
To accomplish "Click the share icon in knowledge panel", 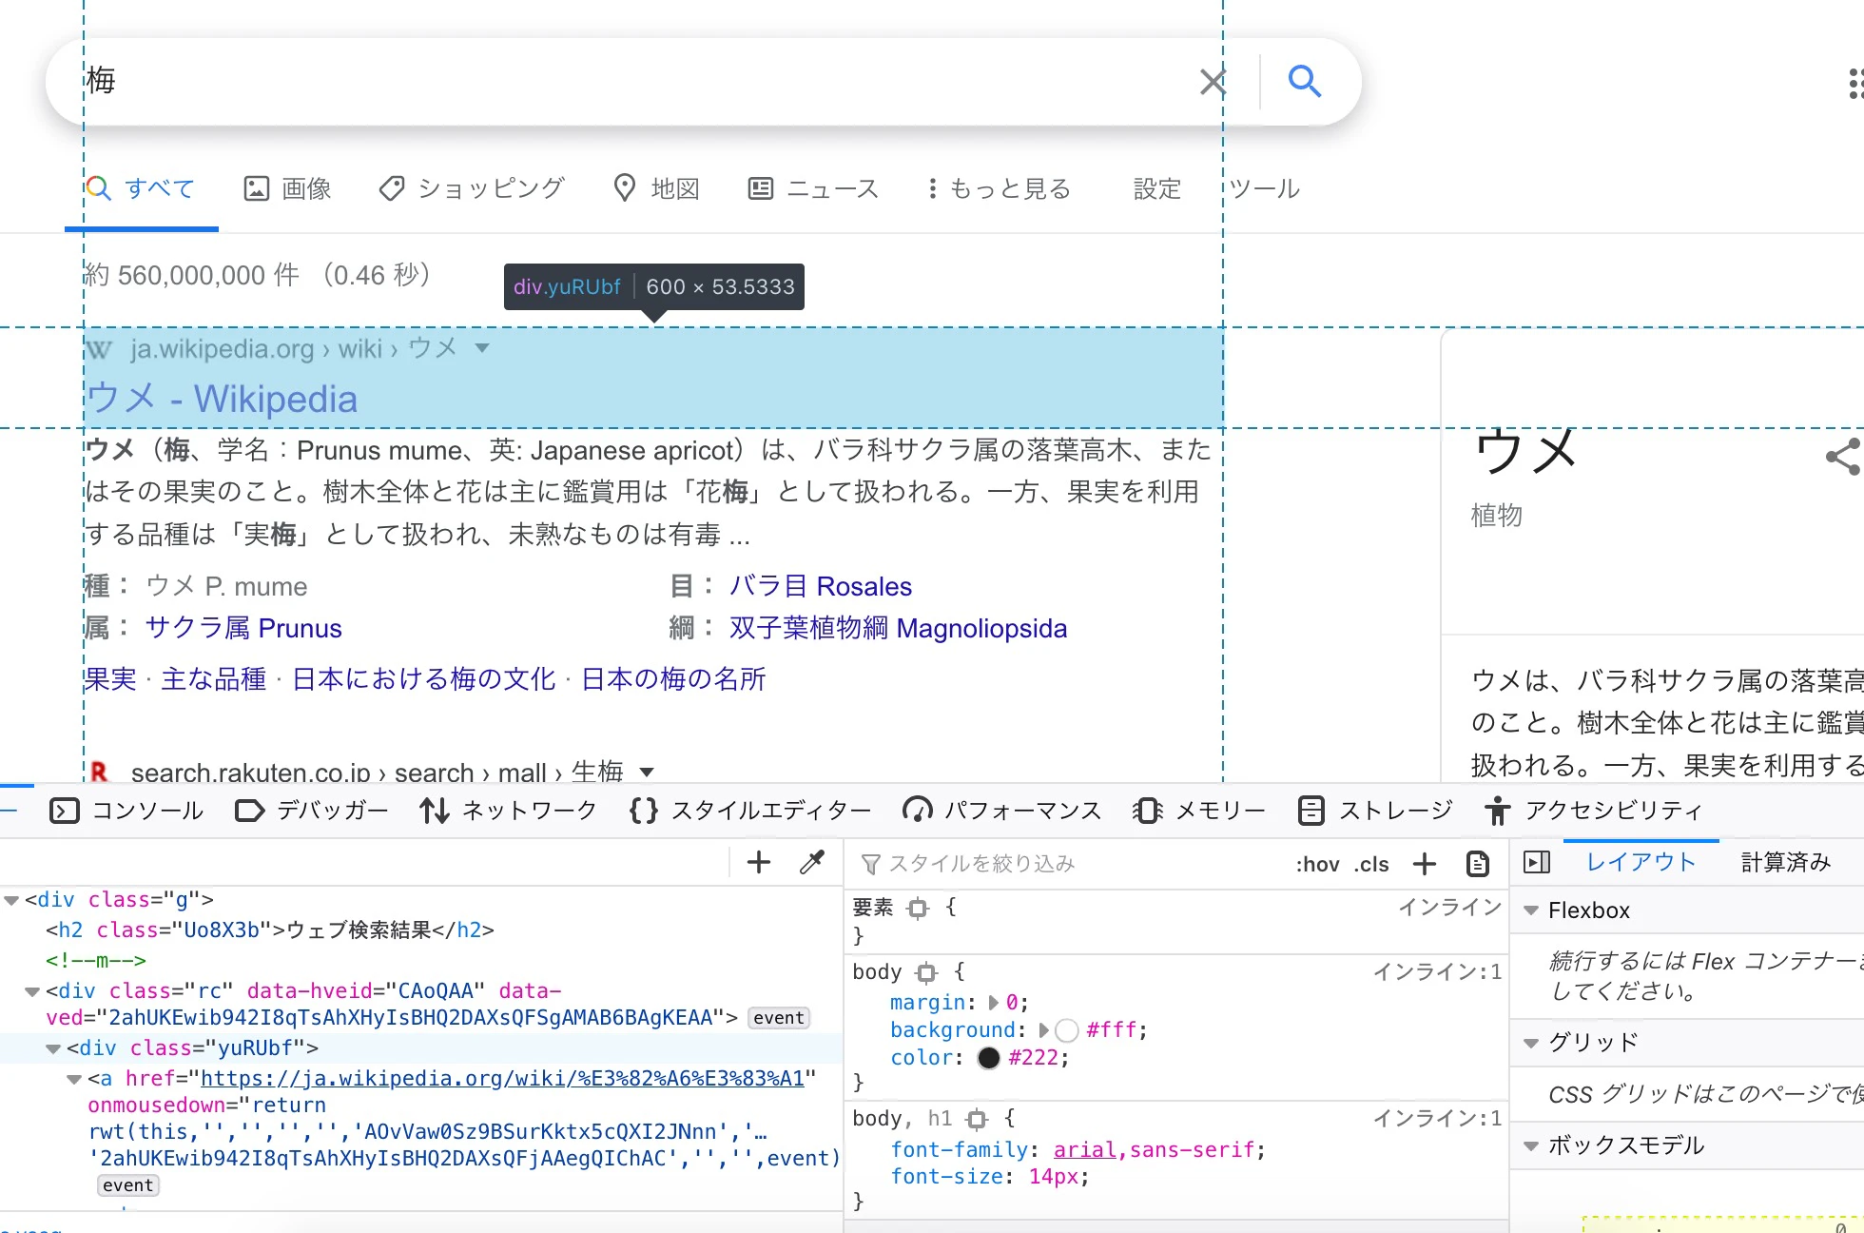I will [1843, 458].
